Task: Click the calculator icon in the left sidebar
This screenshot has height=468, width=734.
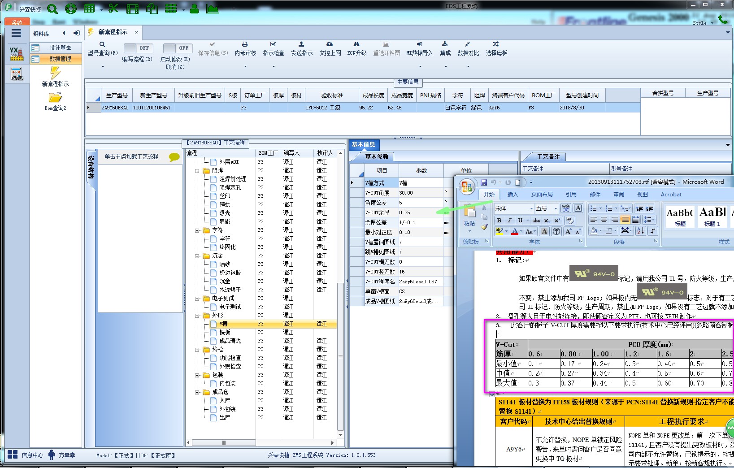Action: click(x=17, y=74)
